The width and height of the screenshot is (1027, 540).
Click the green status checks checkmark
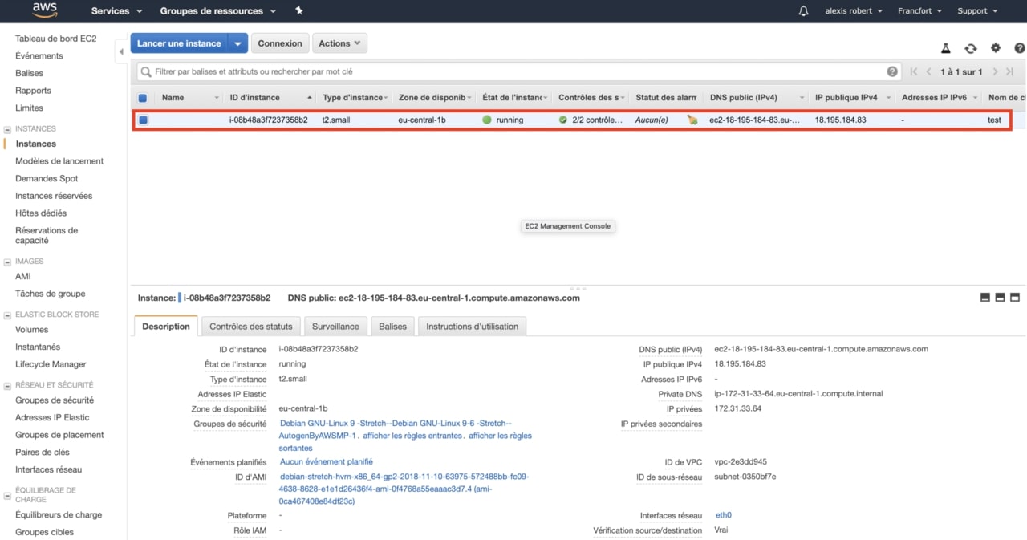click(x=563, y=120)
